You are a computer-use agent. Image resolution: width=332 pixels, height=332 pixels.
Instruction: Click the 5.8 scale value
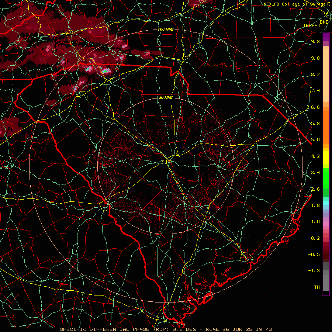[315, 124]
